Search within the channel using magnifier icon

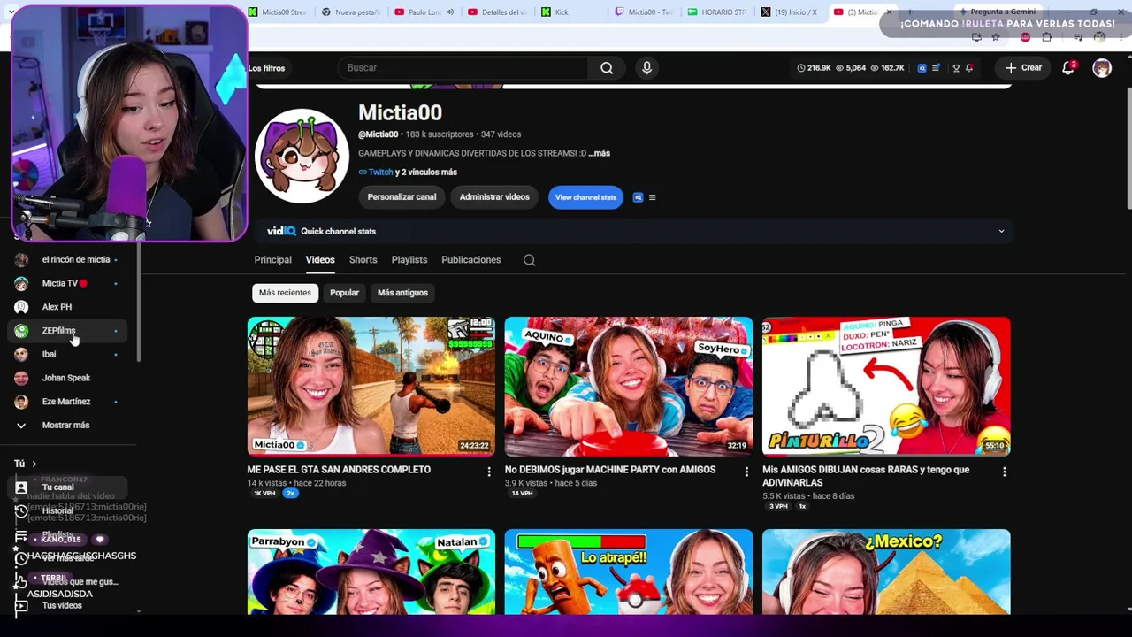pos(529,260)
